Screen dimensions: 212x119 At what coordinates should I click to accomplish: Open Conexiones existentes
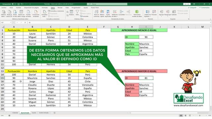pyautogui.click(x=36, y=14)
